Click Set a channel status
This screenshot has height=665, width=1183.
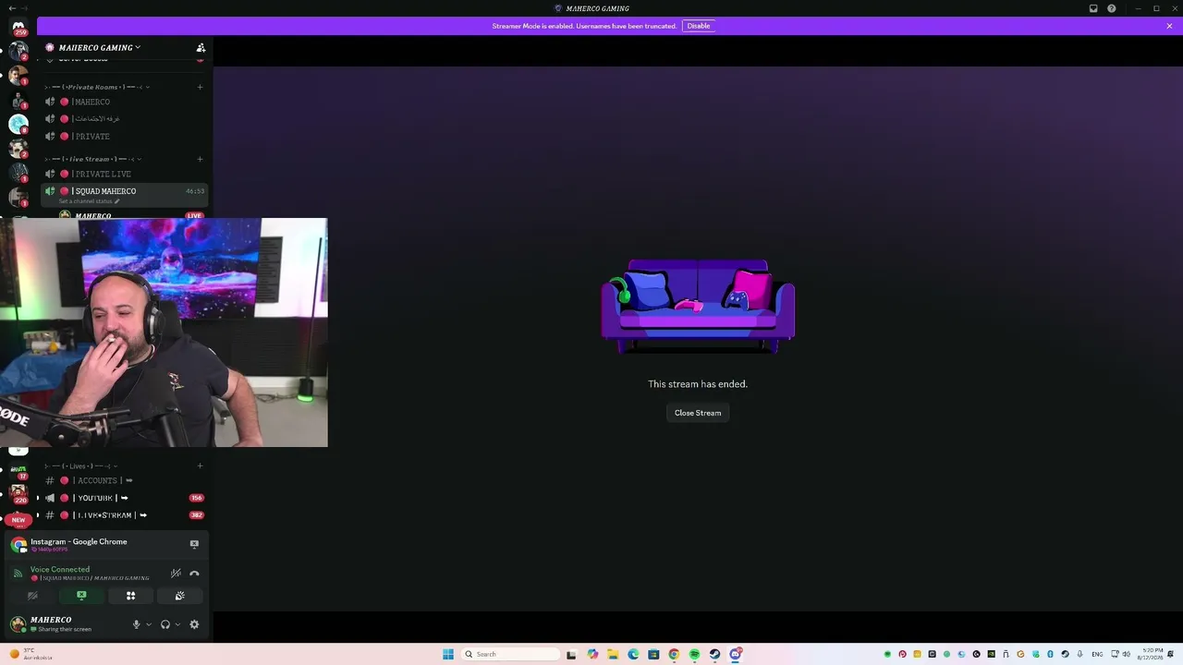click(x=89, y=201)
